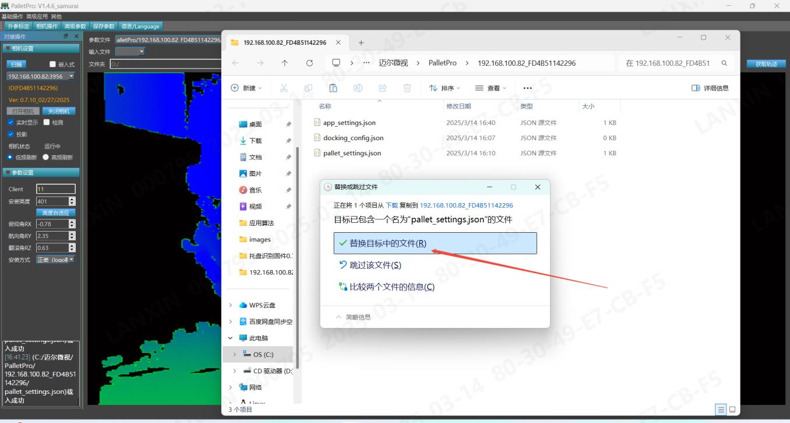Screen dimensions: 790x423
Task: Click the Copy icon in Explorer toolbar
Action: tap(308, 88)
